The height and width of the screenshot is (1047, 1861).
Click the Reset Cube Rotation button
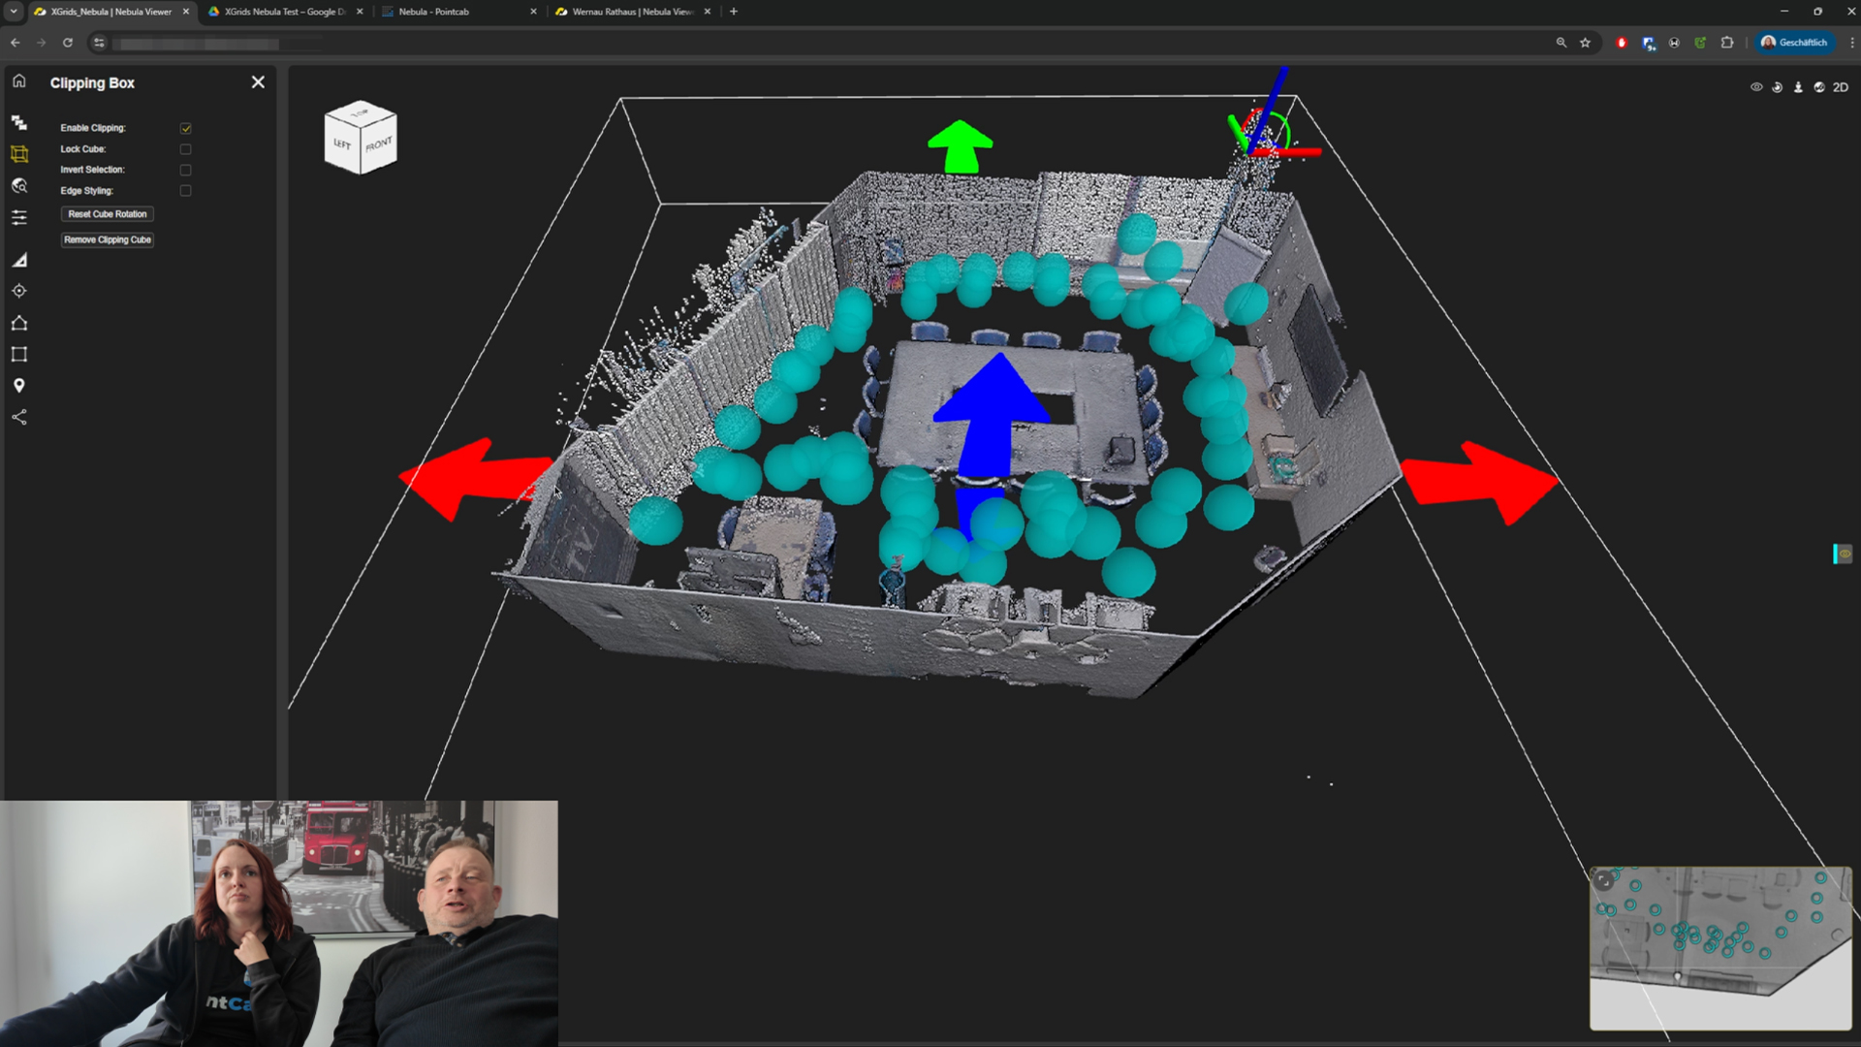[x=108, y=214]
